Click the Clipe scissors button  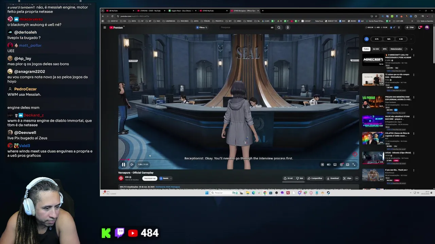[347, 178]
